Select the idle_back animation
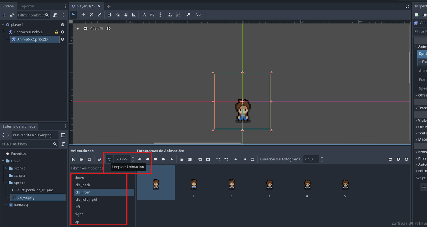Screen dimensions: 427x227 (x=82, y=185)
